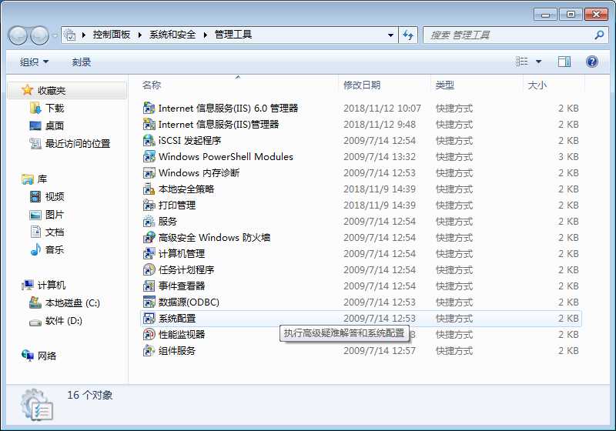Image resolution: width=616 pixels, height=431 pixels.
Task: Select the 组件服务 icon
Action: point(149,350)
